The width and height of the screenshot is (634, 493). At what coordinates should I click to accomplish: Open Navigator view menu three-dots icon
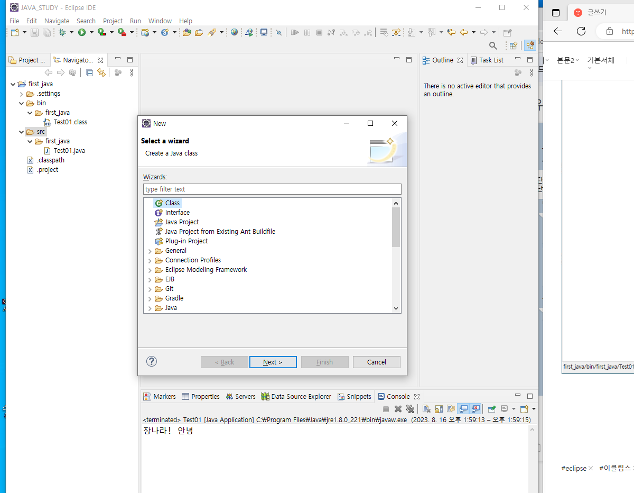[x=132, y=73]
